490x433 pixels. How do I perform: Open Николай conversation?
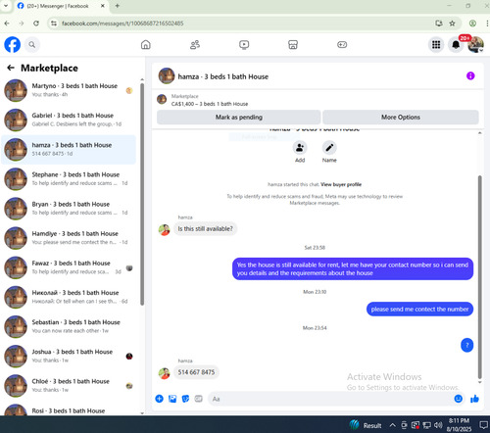point(69,297)
